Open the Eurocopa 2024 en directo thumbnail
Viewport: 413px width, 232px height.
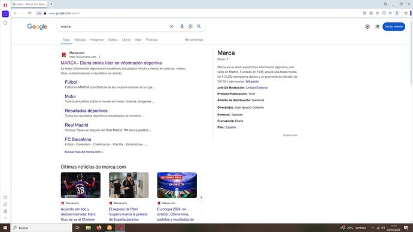pyautogui.click(x=177, y=185)
